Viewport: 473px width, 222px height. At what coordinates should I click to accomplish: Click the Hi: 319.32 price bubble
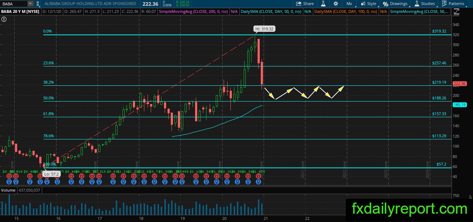[x=264, y=29]
